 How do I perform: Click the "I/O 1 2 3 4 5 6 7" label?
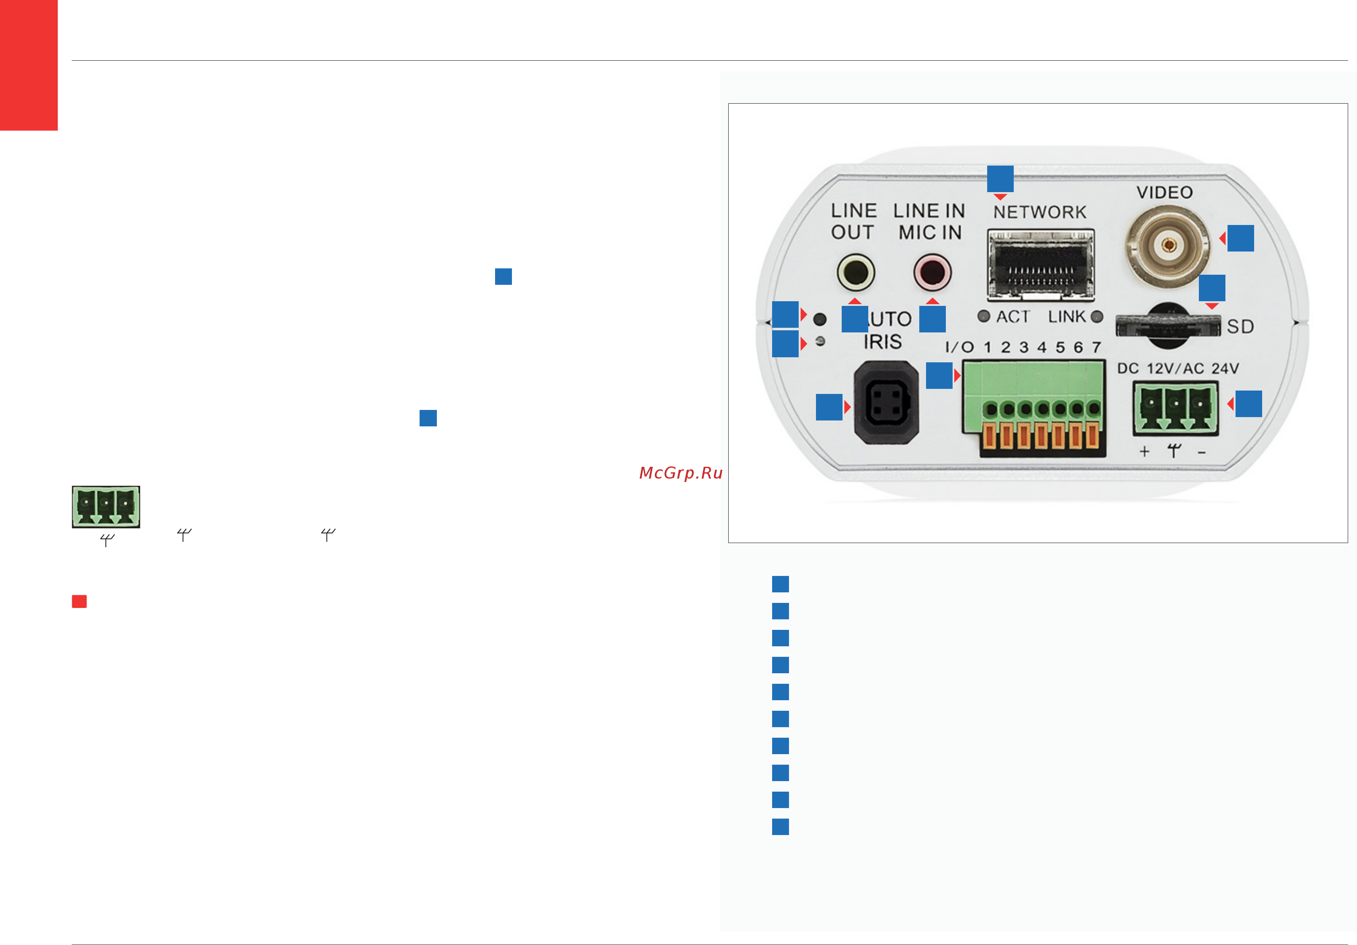tap(1023, 347)
